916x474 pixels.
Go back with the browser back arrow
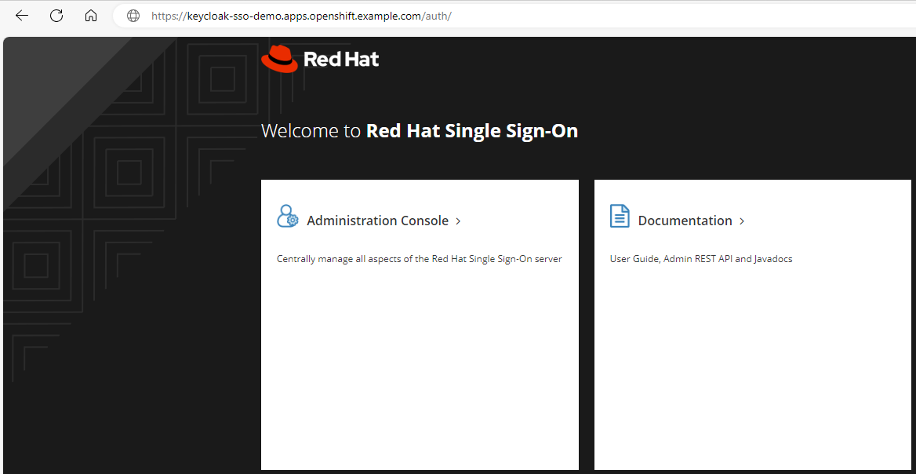click(x=22, y=16)
